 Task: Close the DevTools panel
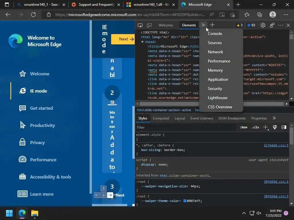pos(288,25)
